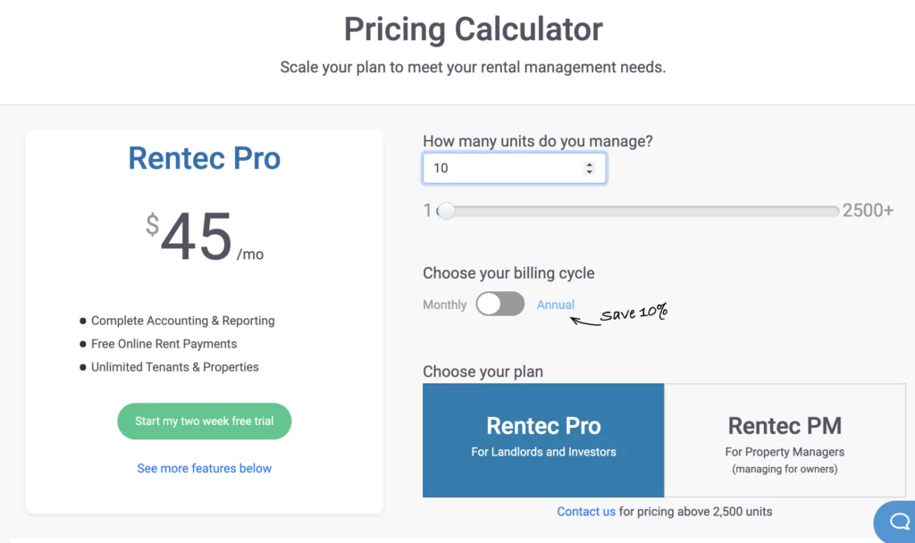Image resolution: width=915 pixels, height=543 pixels.
Task: Choose the Rentec PM plan tab
Action: tap(785, 440)
